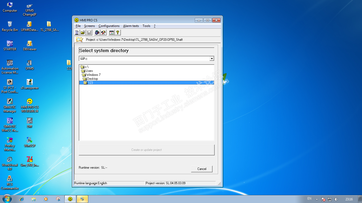
Task: Select the Automation License Manager desktop icon
Action: pyautogui.click(x=10, y=67)
